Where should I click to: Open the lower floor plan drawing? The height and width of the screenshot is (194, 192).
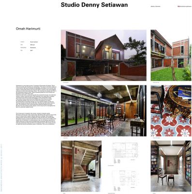click(x=125, y=179)
